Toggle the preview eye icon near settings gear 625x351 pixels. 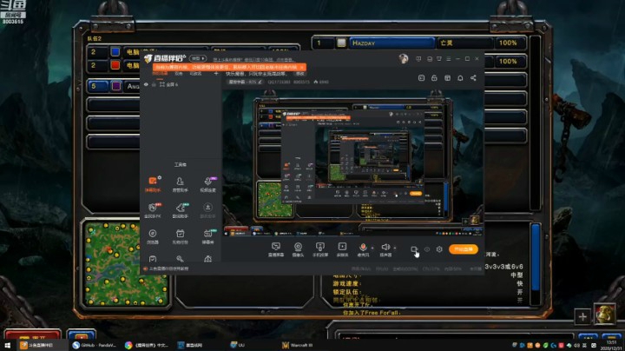tap(427, 249)
